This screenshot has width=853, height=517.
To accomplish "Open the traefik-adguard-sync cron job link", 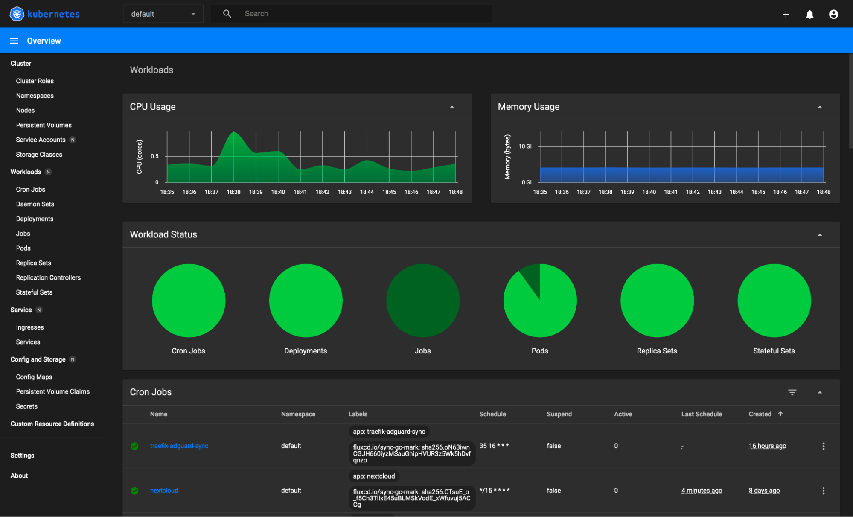I will tap(179, 446).
